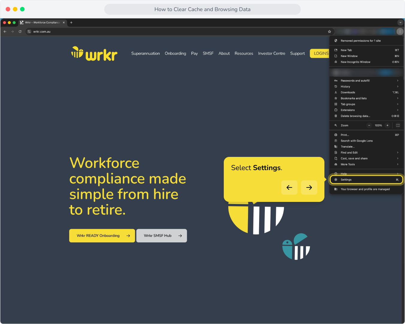
Task: Select New Incognito Window menu item
Action: coord(366,62)
